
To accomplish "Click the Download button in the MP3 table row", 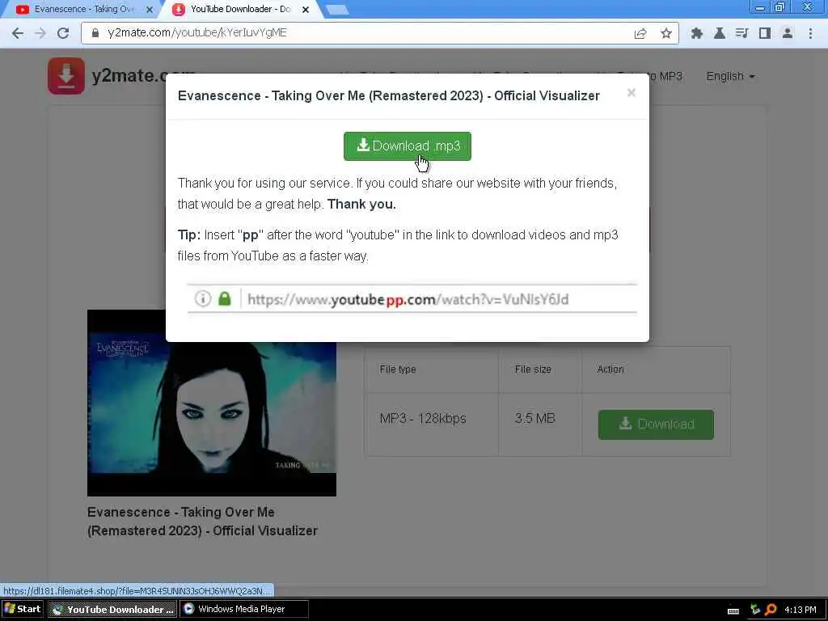I will coord(656,425).
